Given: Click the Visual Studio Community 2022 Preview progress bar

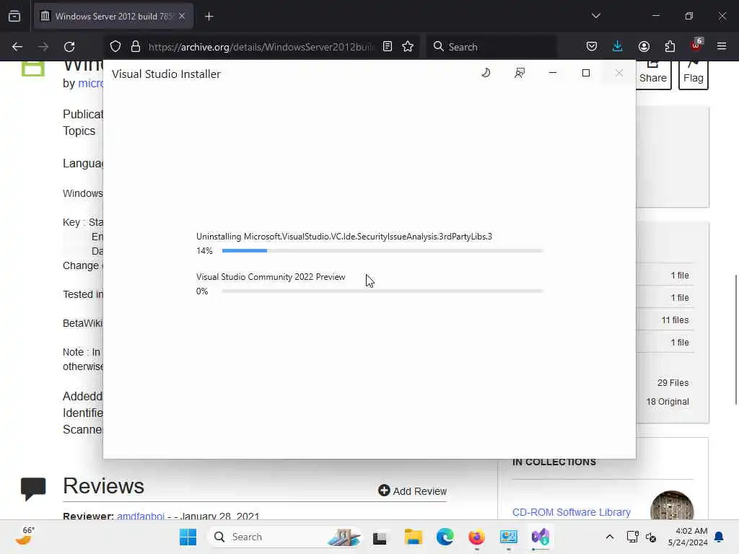Looking at the screenshot, I should [382, 291].
